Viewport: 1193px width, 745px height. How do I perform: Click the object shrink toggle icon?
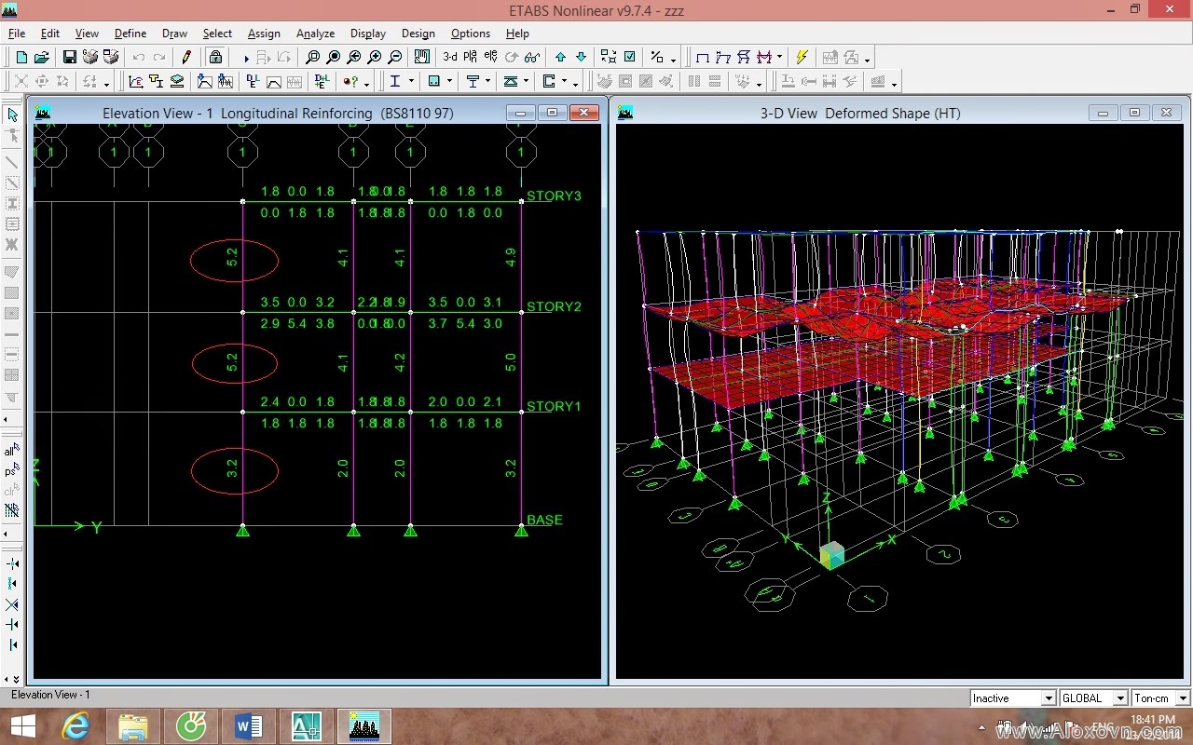(x=609, y=58)
